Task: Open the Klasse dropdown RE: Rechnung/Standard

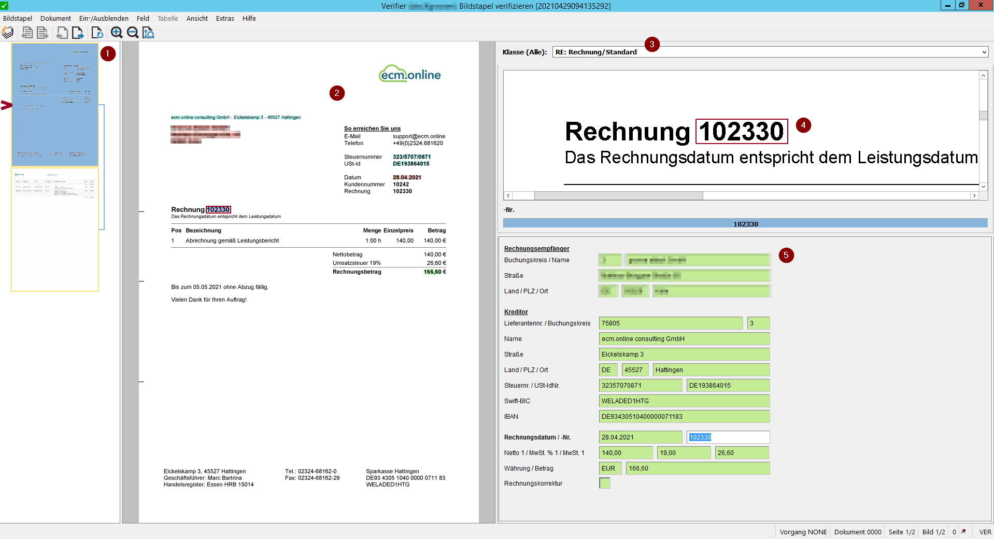Action: point(770,52)
